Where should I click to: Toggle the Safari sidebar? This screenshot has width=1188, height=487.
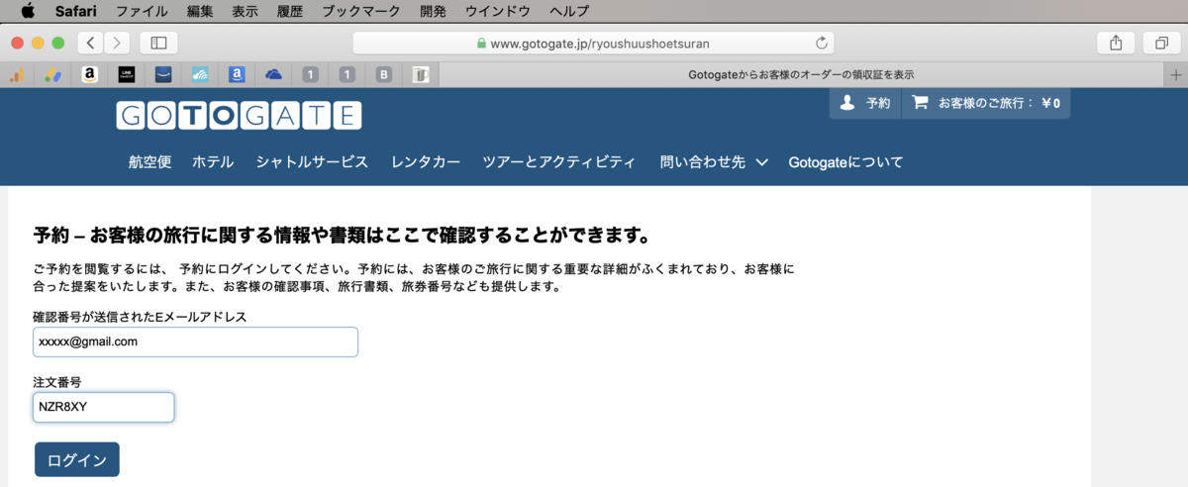[158, 43]
